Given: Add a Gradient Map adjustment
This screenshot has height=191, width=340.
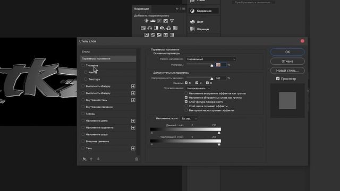Looking at the screenshot, I should click(172, 35).
